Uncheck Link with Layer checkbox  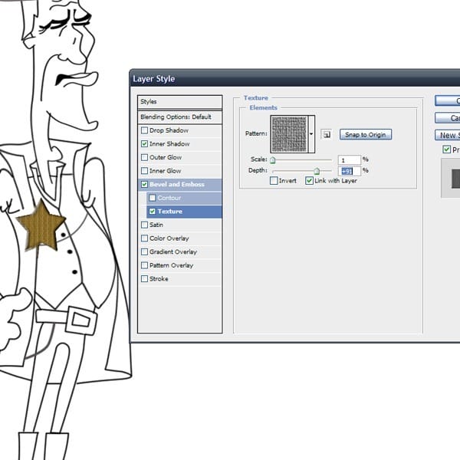309,180
